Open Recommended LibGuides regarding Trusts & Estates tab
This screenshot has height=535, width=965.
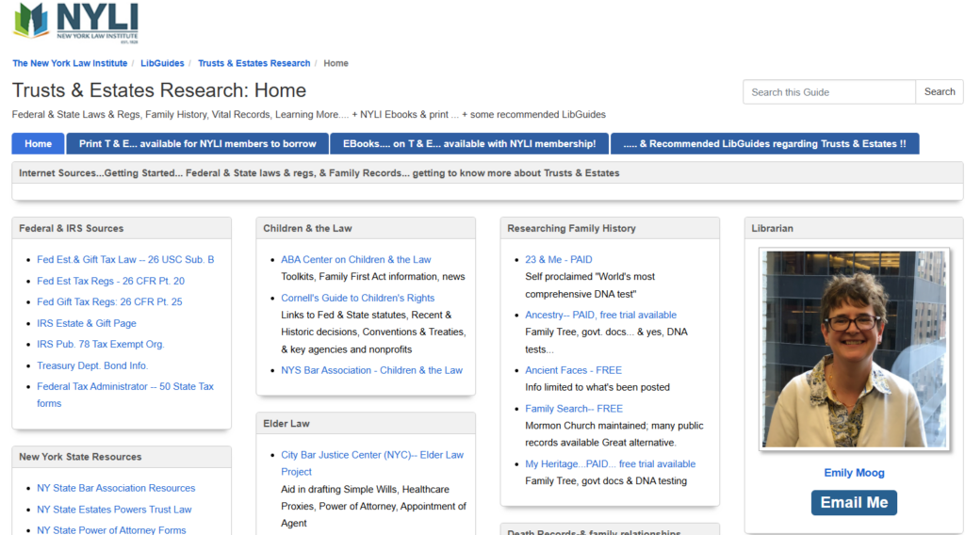[764, 143]
